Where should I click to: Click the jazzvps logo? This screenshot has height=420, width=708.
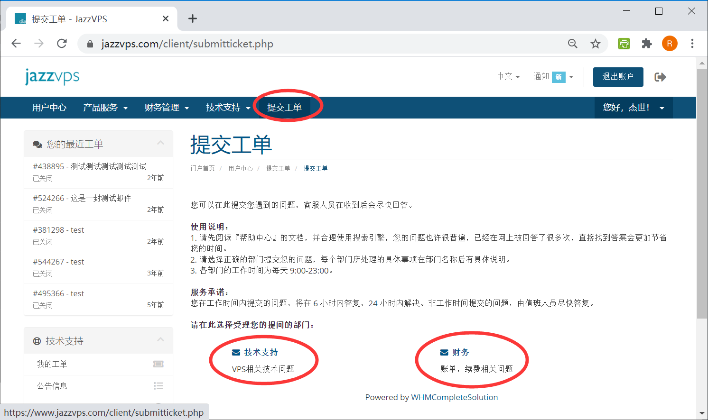(52, 76)
